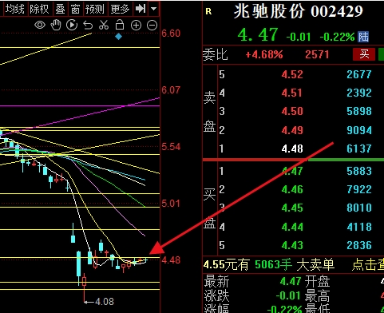The image size is (384, 313).
Task: Open the 均线 moving average menu
Action: tap(15, 9)
